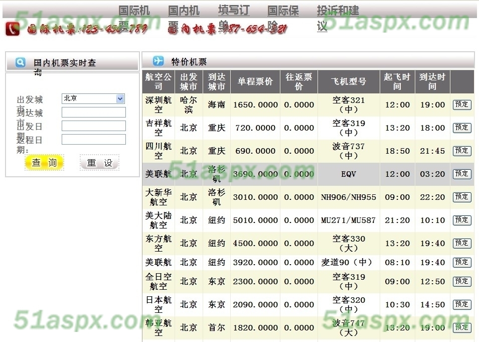Viewport: 479px width, 342px height.
Task: Click the 到达城市 column header
Action: pos(217,81)
